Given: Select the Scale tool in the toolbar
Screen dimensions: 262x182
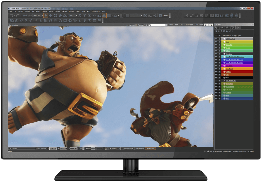Looking at the screenshot, I should tap(60, 15).
